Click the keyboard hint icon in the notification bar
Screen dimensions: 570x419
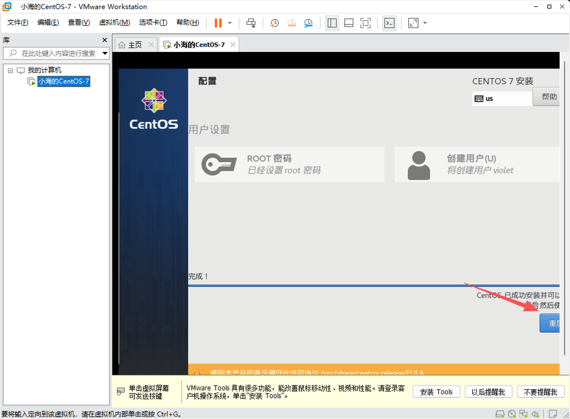121,392
